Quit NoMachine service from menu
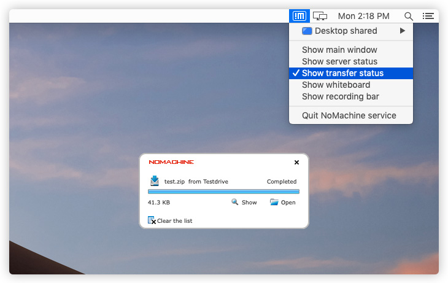The image size is (448, 283). click(349, 115)
